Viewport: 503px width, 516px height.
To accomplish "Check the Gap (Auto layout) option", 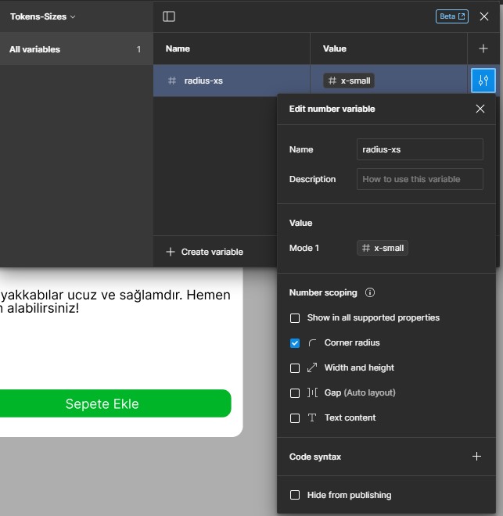I will click(x=295, y=393).
